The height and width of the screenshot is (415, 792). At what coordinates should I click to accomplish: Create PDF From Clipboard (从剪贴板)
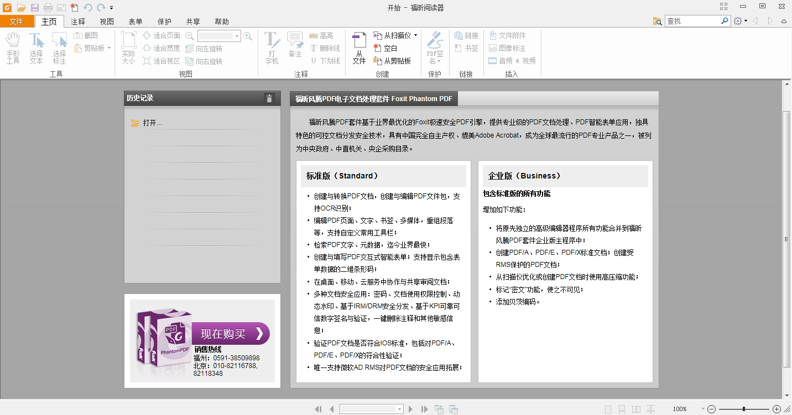392,61
